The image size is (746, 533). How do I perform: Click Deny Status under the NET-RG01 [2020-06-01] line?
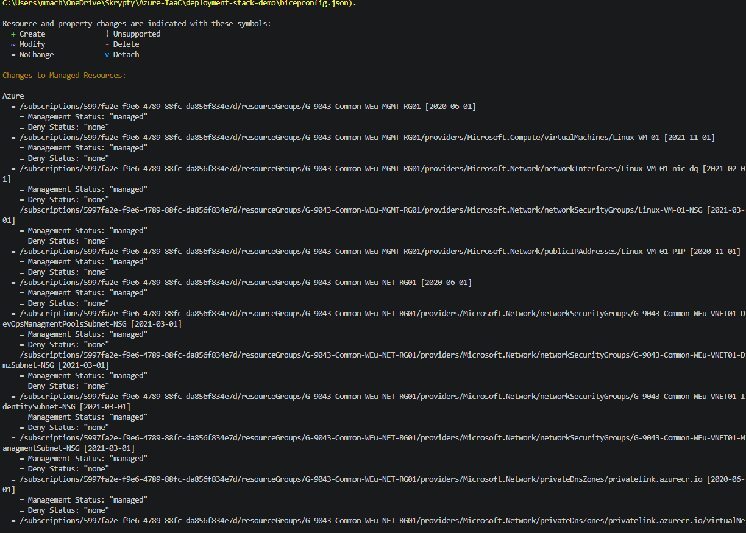(64, 303)
